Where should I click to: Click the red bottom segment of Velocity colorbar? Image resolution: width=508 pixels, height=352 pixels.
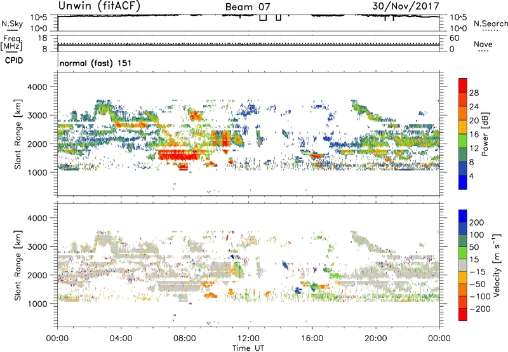point(463,315)
